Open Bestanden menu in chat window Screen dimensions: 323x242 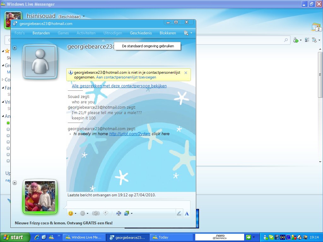pyautogui.click(x=41, y=33)
